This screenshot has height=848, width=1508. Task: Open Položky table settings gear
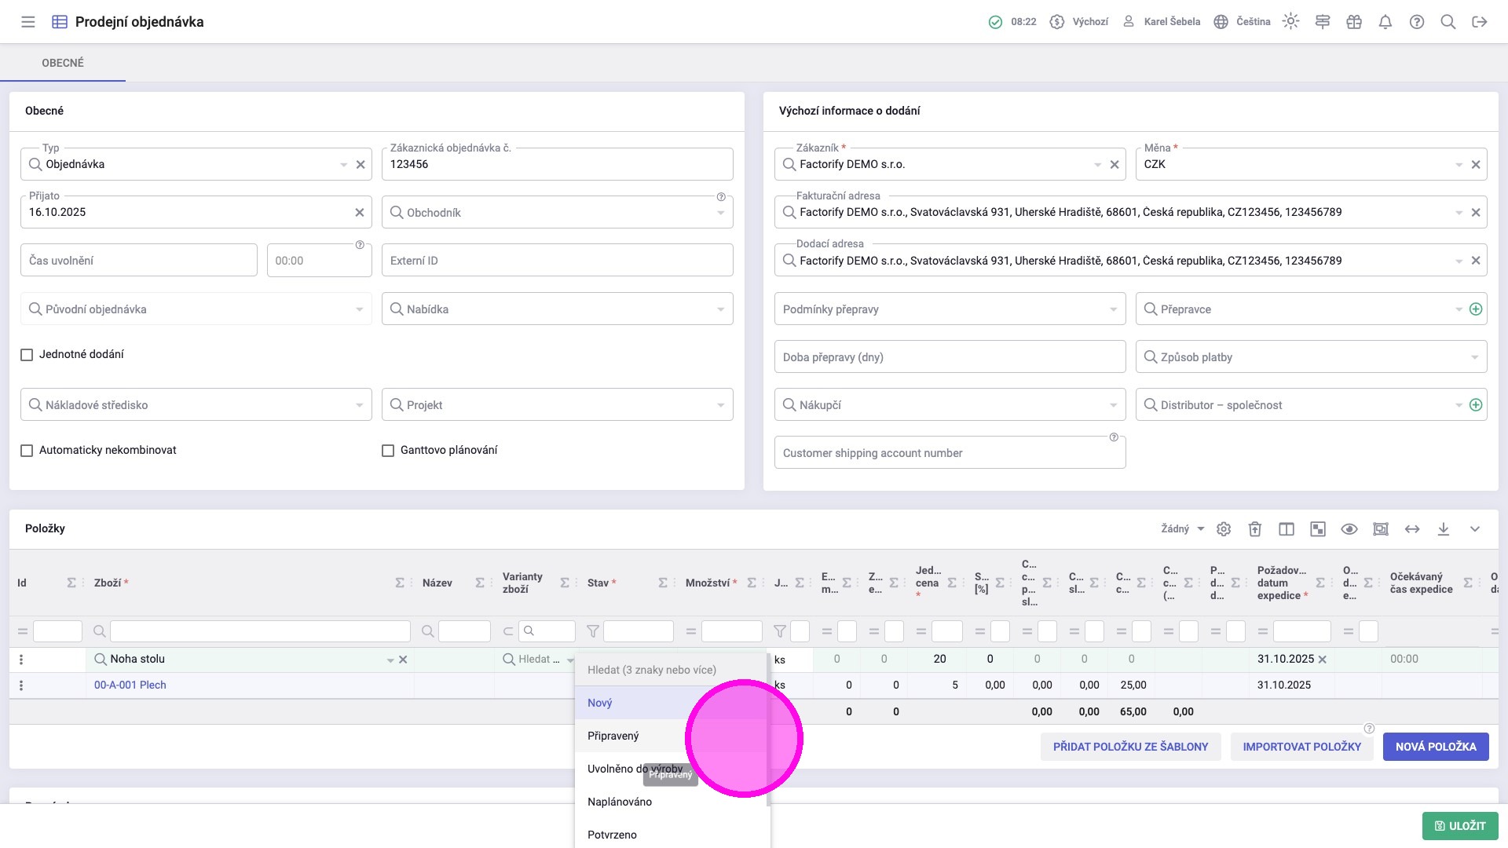[1224, 529]
